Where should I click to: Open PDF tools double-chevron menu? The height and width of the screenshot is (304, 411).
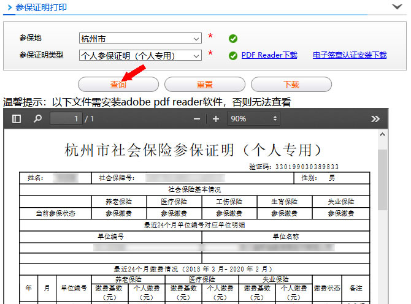pos(375,119)
